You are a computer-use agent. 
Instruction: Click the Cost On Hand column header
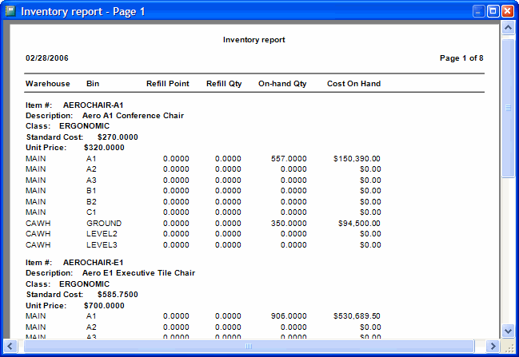353,84
